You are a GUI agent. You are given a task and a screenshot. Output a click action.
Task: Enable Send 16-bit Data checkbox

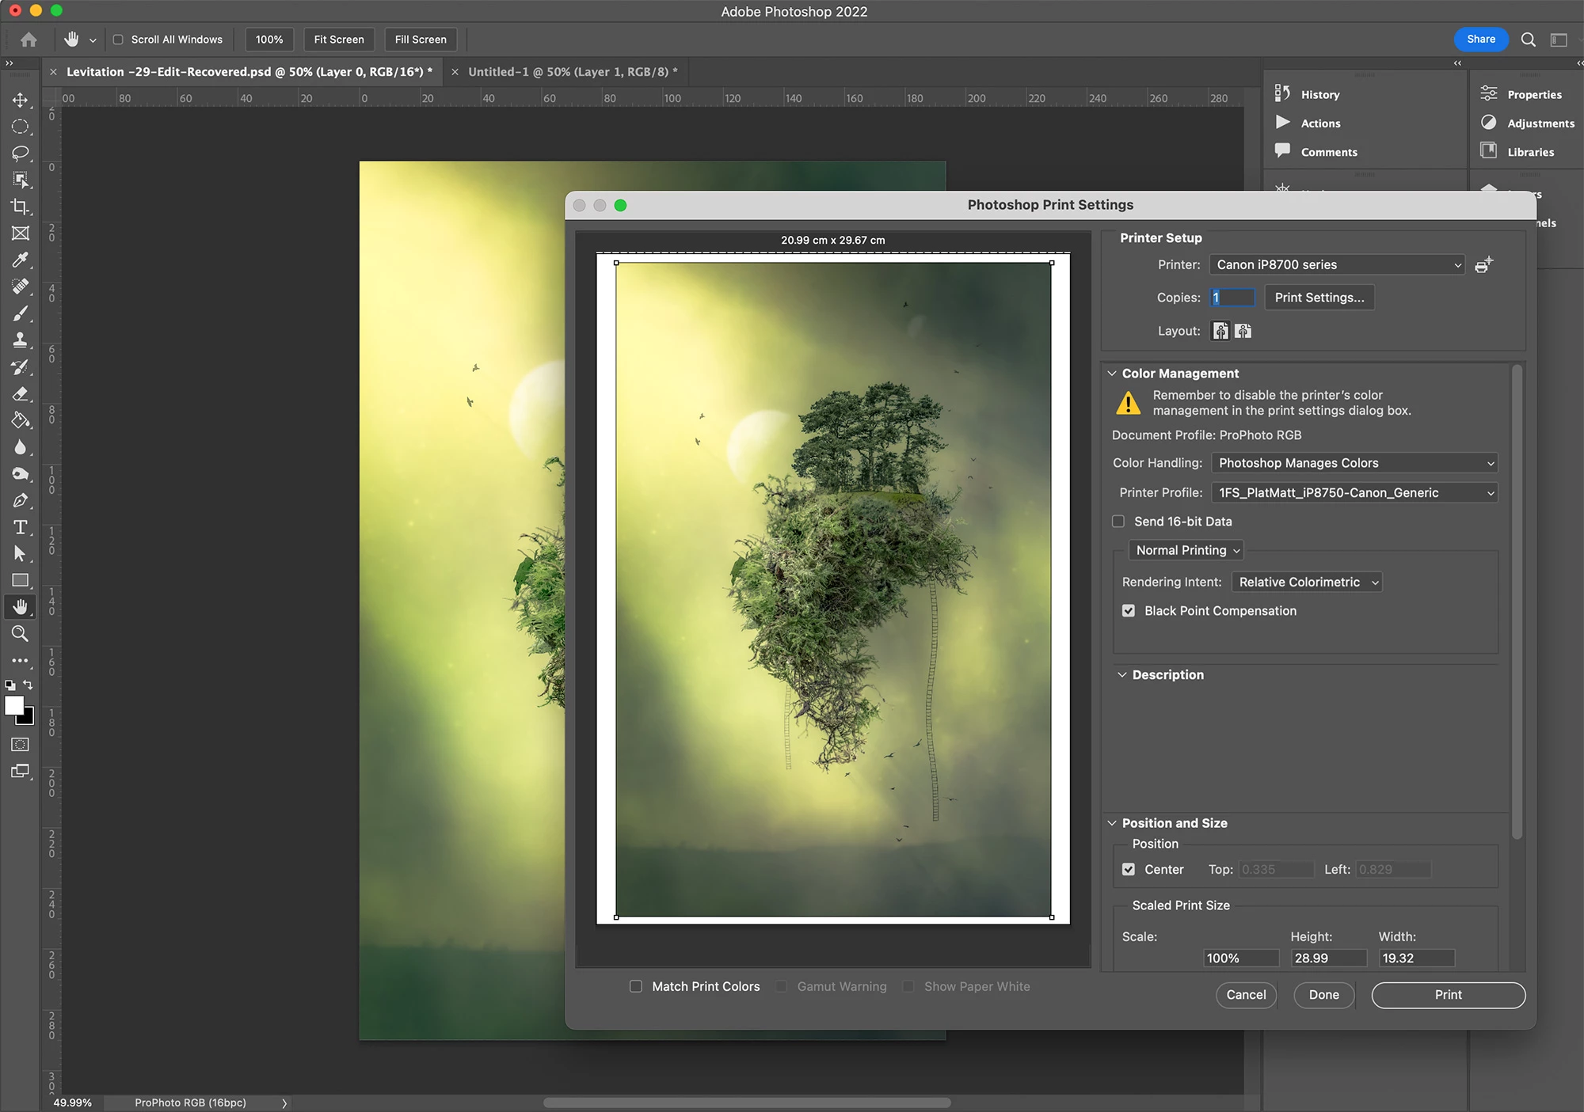pos(1118,522)
